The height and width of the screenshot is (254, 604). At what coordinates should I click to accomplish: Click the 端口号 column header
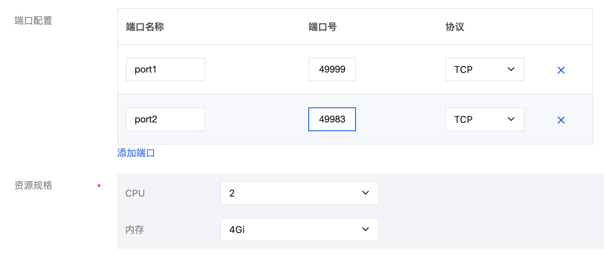pos(322,27)
